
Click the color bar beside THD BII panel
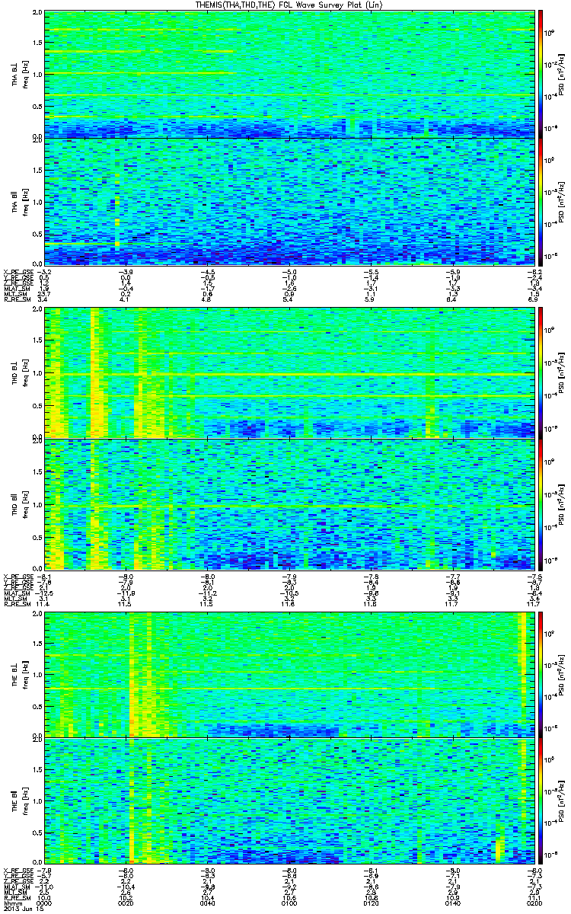tap(541, 503)
